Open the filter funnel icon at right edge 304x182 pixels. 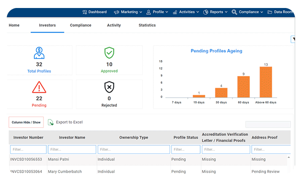click(x=293, y=39)
